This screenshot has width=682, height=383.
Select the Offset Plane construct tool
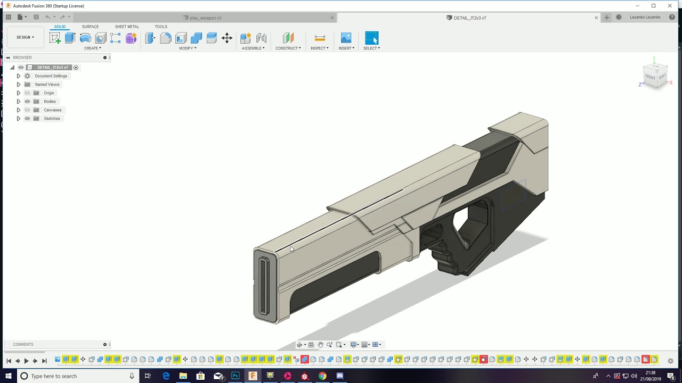click(288, 38)
